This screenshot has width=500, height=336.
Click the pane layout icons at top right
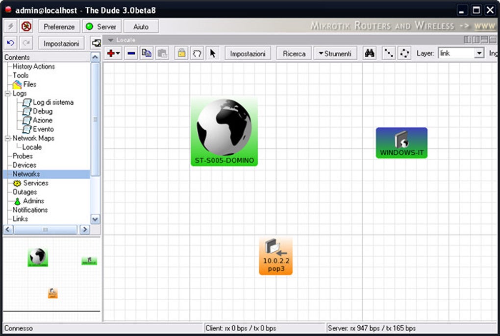(x=480, y=40)
